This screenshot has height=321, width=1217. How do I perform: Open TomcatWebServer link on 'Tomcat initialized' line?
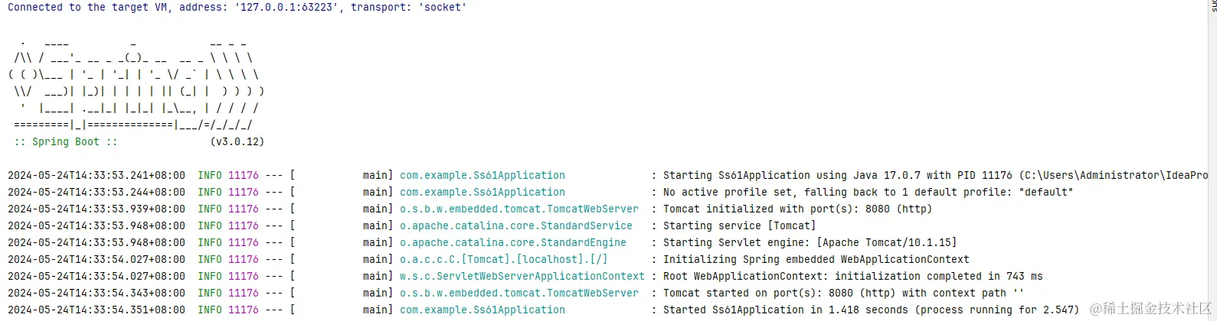[519, 209]
